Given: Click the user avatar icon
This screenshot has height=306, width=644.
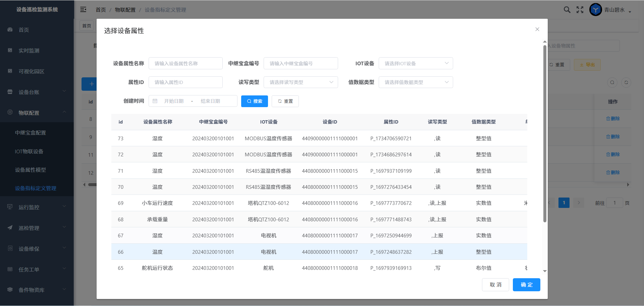Looking at the screenshot, I should tap(596, 10).
